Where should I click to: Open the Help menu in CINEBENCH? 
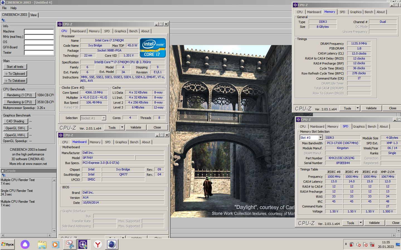click(13, 8)
